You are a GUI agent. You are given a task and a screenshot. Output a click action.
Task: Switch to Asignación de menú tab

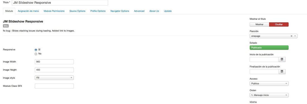(x=28, y=11)
